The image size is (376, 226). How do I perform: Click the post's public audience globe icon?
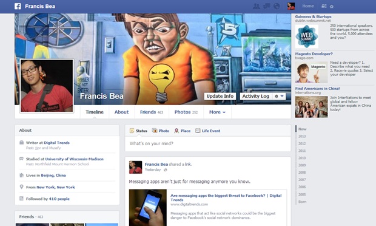point(165,169)
